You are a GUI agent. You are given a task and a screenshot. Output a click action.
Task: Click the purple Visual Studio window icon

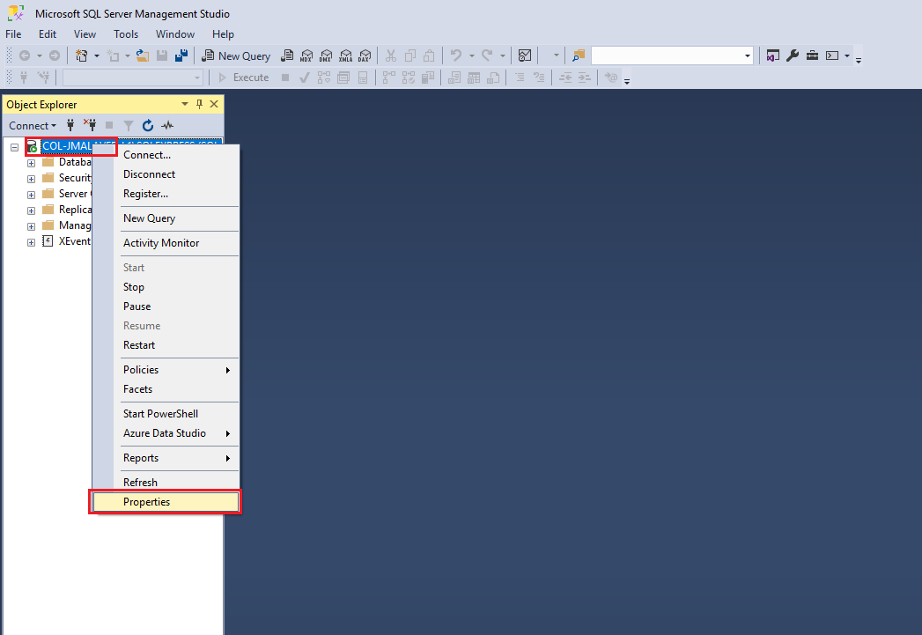[772, 55]
